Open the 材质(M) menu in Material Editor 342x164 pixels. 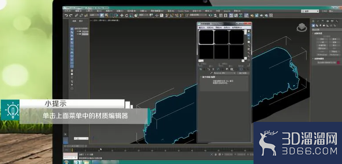pos(210,28)
